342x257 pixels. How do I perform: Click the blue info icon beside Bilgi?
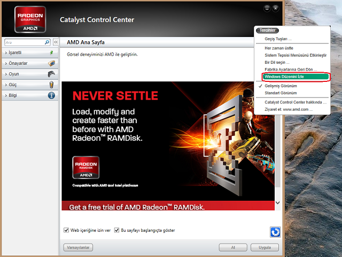(51, 95)
